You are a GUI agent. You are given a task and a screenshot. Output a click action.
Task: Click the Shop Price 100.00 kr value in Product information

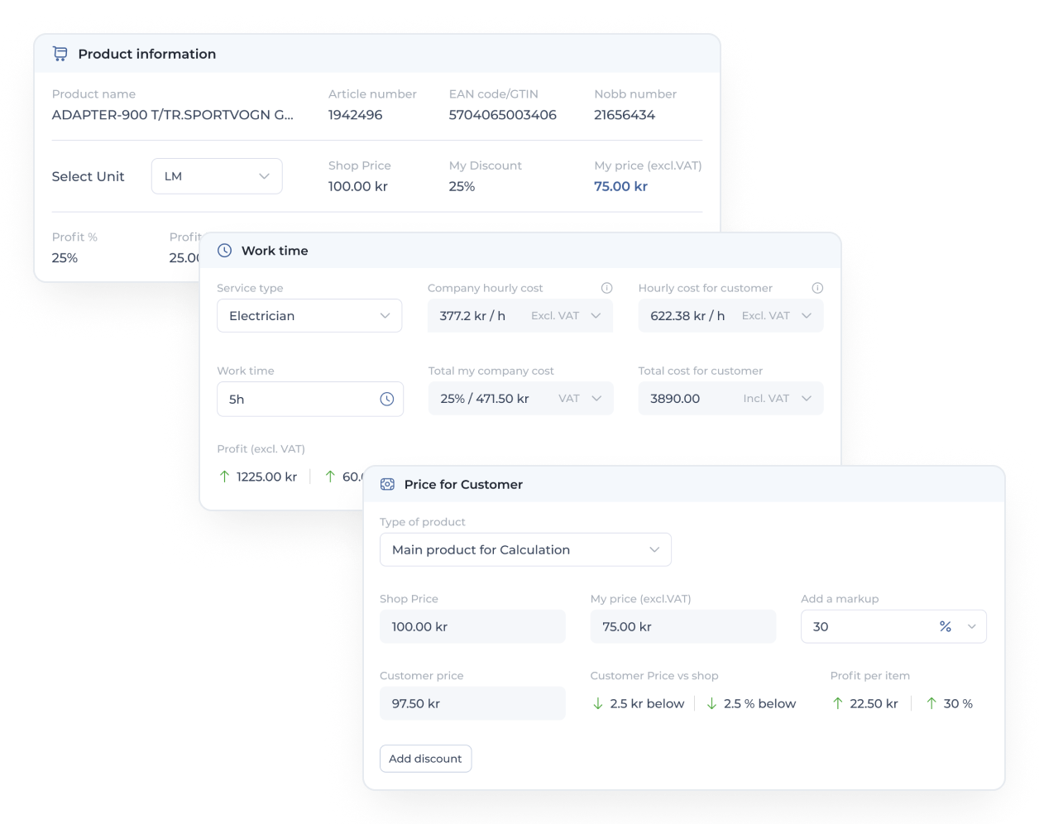point(358,186)
